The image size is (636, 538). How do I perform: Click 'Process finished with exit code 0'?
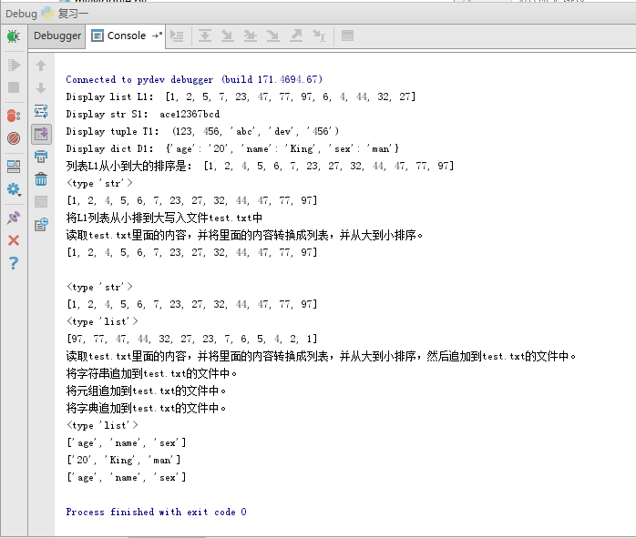[156, 513]
